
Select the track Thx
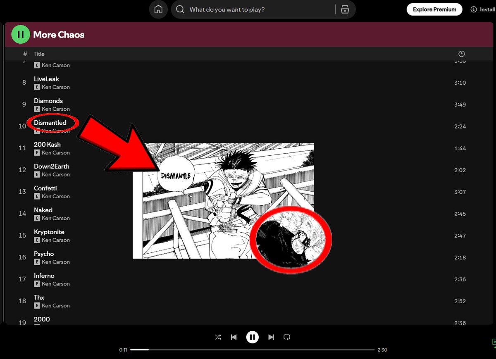click(39, 298)
